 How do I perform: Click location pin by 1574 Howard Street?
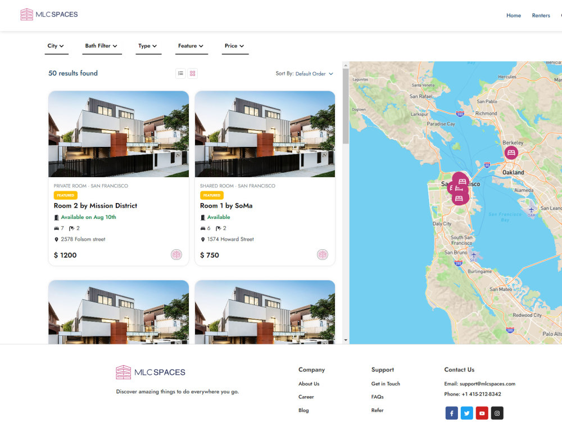pos(202,239)
